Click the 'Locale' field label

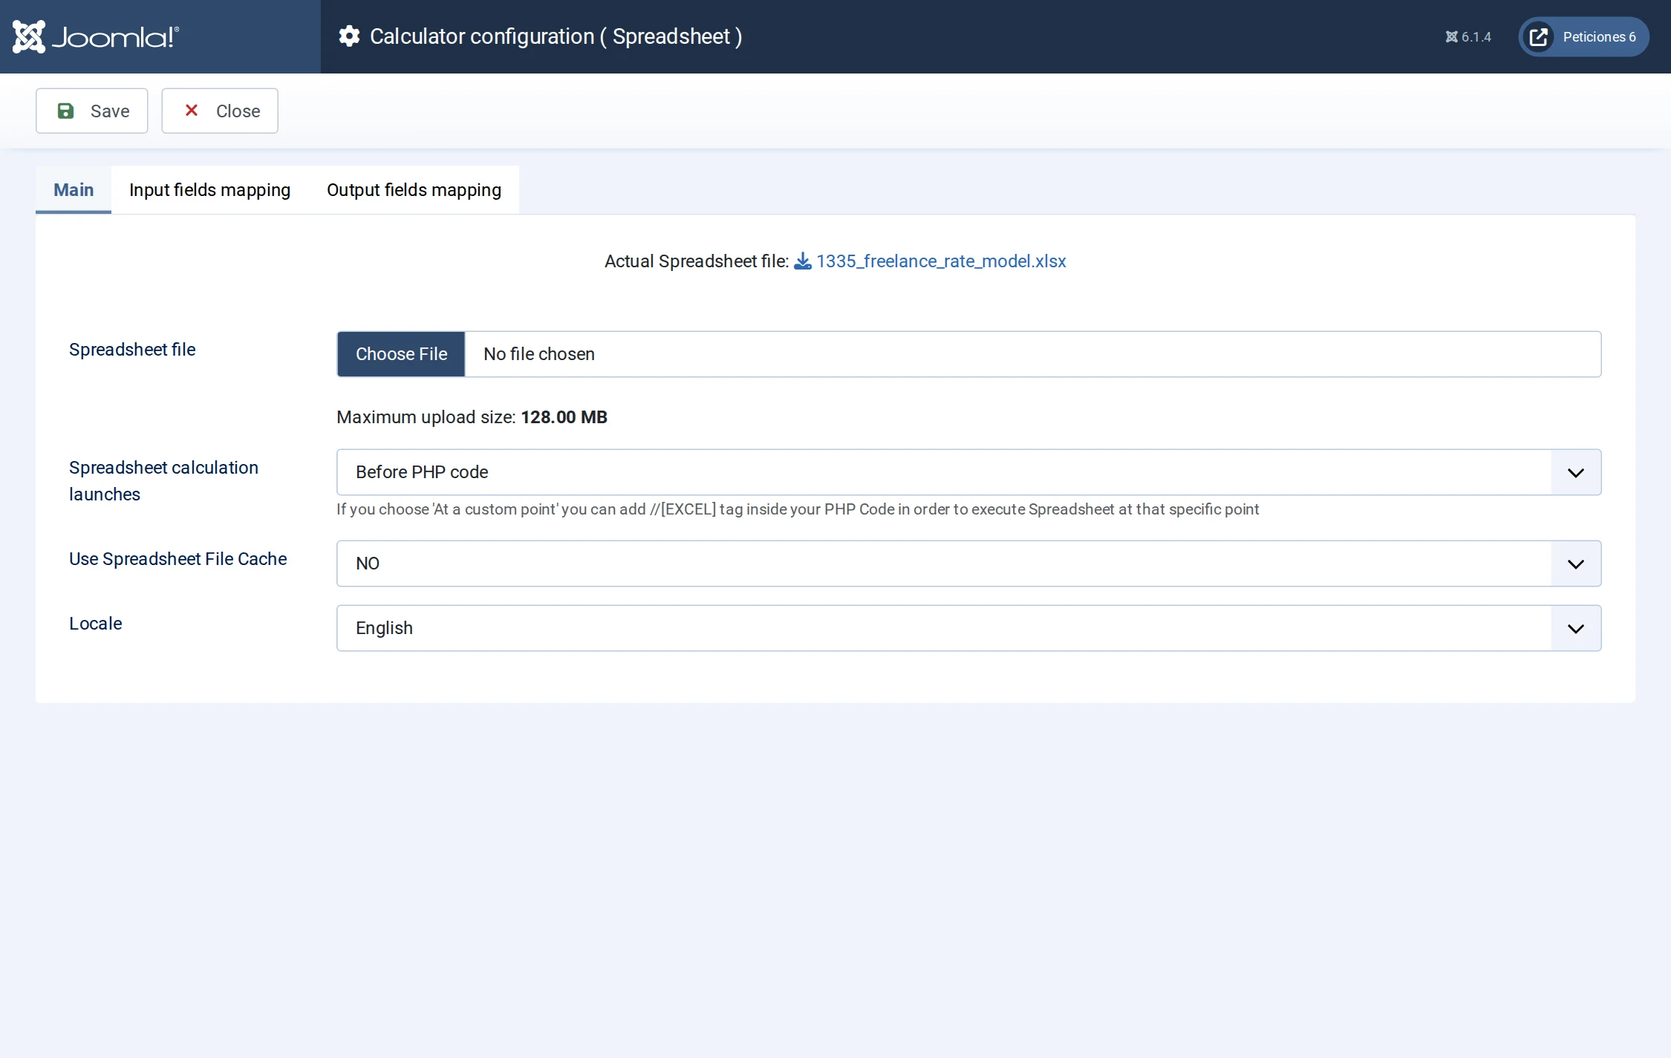coord(95,624)
